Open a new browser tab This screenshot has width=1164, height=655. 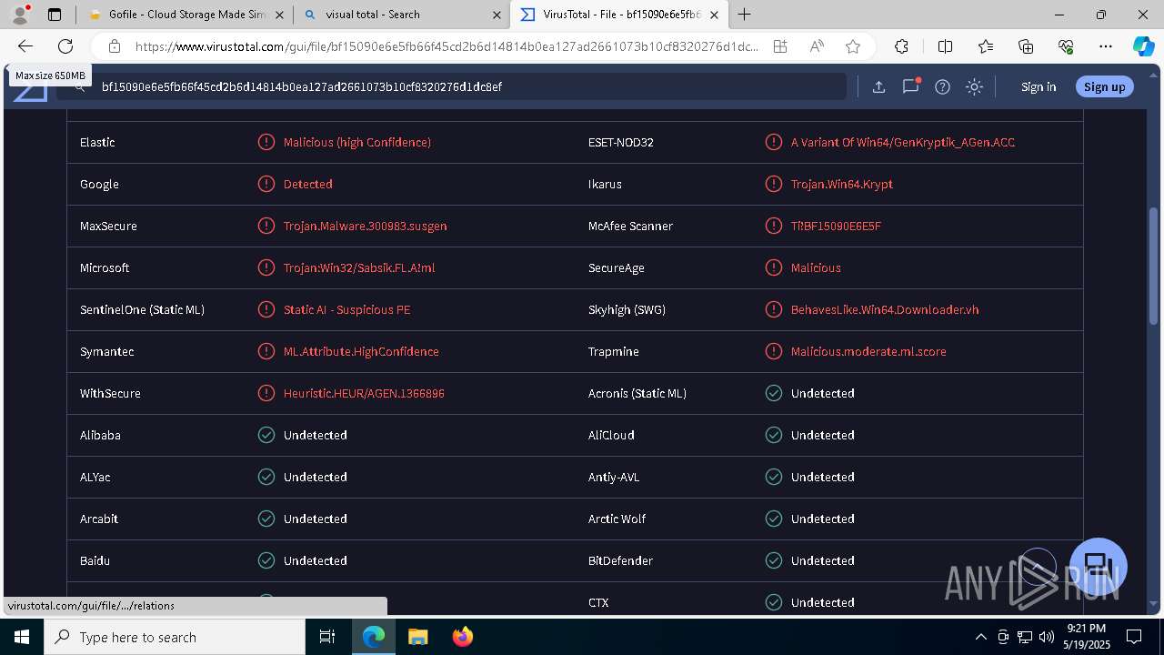tap(744, 14)
